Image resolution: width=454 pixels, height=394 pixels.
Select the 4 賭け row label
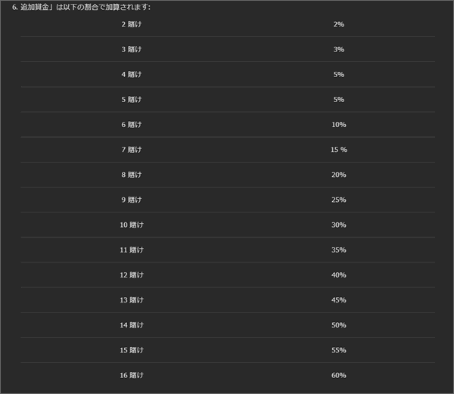pyautogui.click(x=132, y=74)
